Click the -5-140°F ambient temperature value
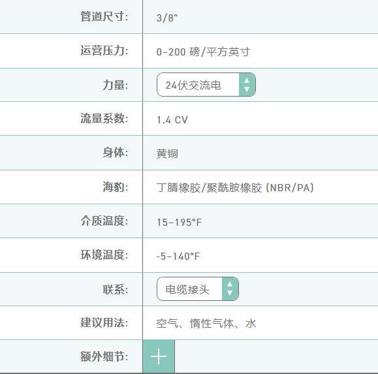This screenshot has width=378, height=374. [x=178, y=256]
